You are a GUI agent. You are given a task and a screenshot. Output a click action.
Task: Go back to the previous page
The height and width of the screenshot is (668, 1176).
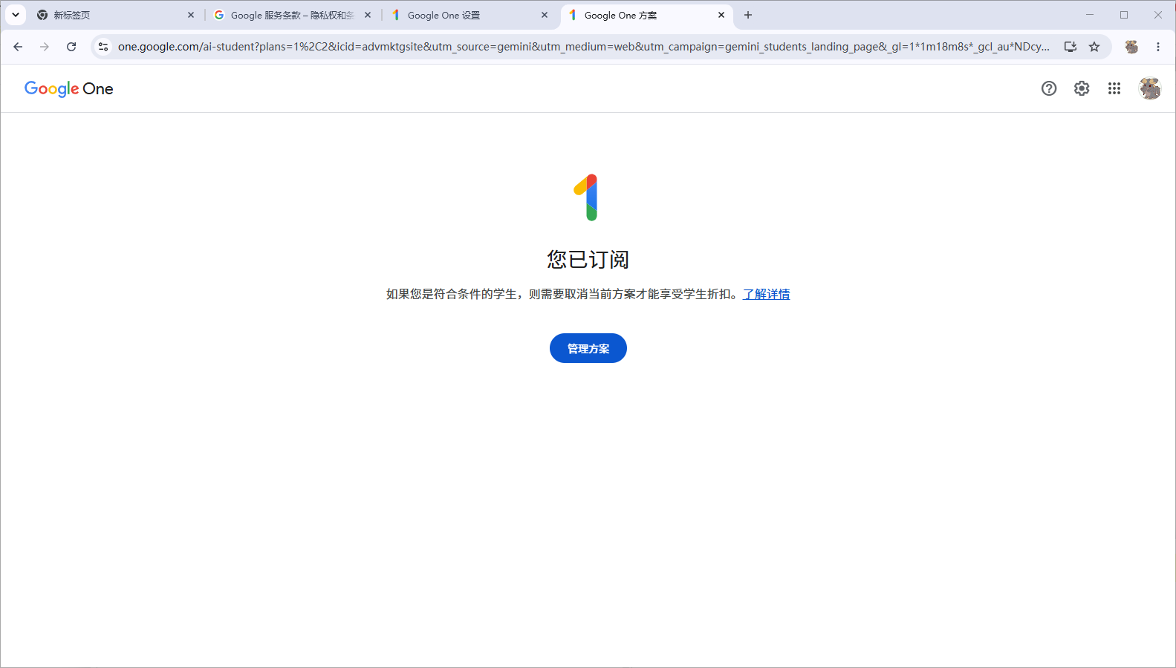point(18,47)
